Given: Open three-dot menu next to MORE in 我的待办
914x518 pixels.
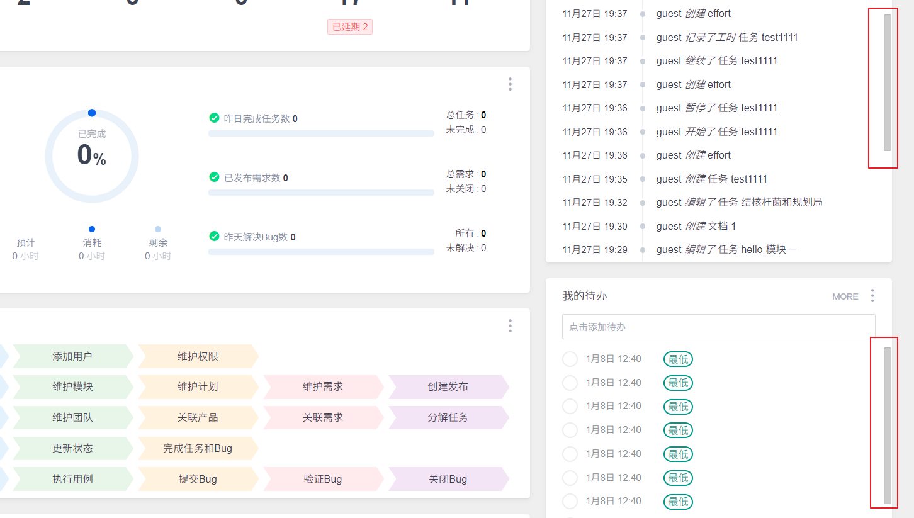Looking at the screenshot, I should (x=872, y=296).
